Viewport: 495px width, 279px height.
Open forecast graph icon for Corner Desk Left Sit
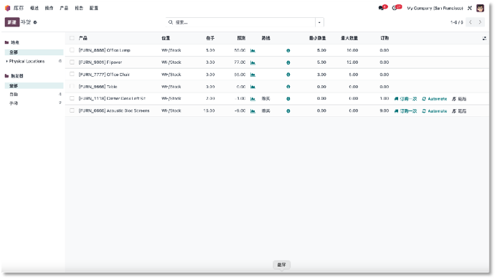[x=253, y=99]
